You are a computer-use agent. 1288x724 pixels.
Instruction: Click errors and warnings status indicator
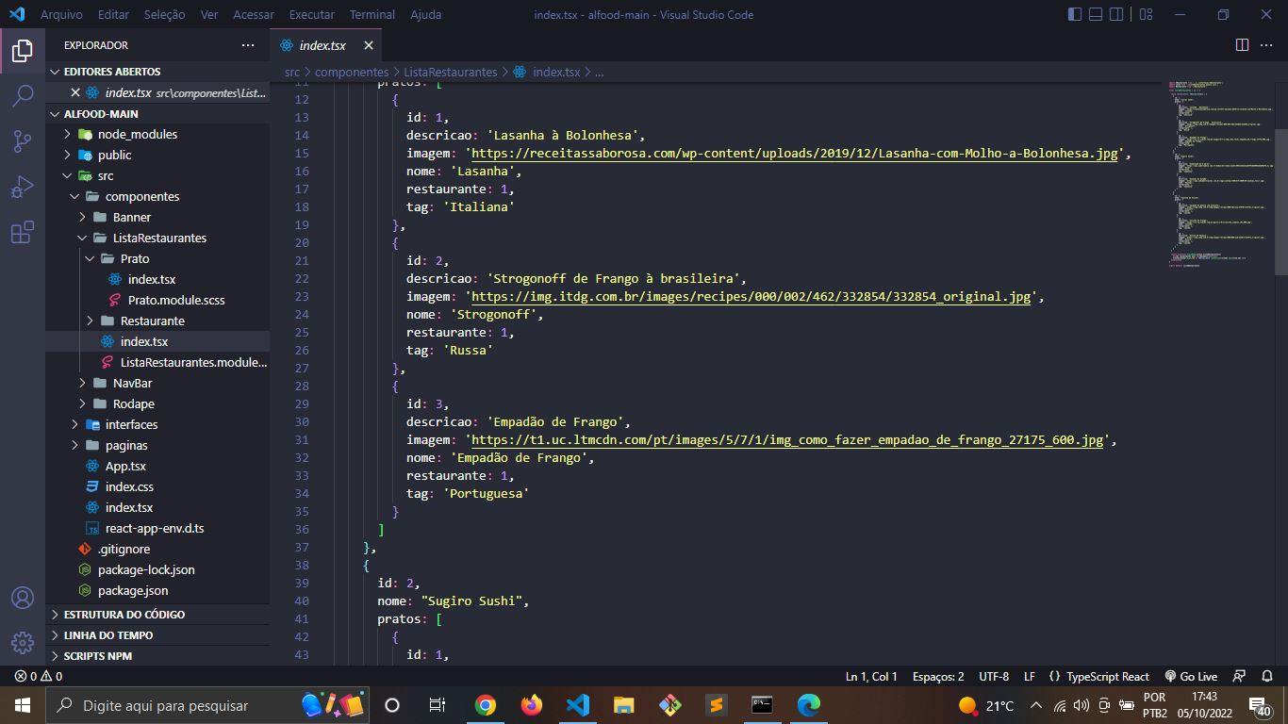coord(39,676)
